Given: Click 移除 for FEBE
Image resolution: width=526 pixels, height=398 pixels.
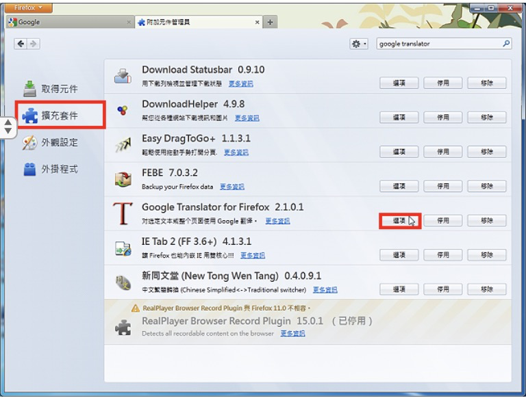Looking at the screenshot, I should [x=487, y=186].
